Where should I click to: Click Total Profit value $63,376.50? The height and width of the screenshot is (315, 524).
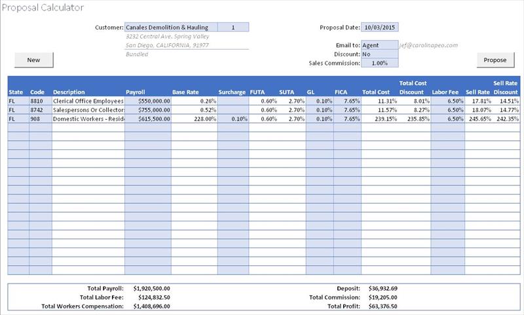[x=383, y=306]
